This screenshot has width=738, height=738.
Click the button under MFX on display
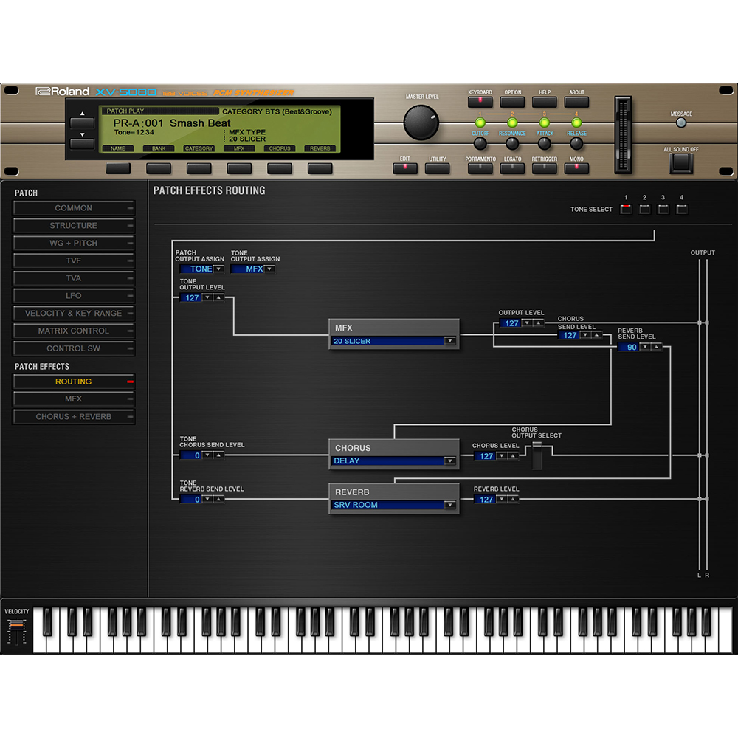[x=239, y=168]
